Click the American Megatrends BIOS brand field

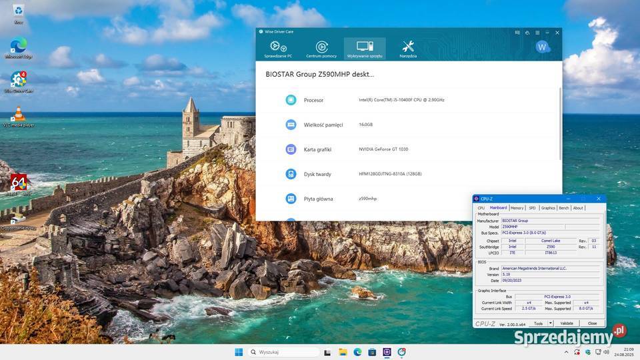coord(551,269)
